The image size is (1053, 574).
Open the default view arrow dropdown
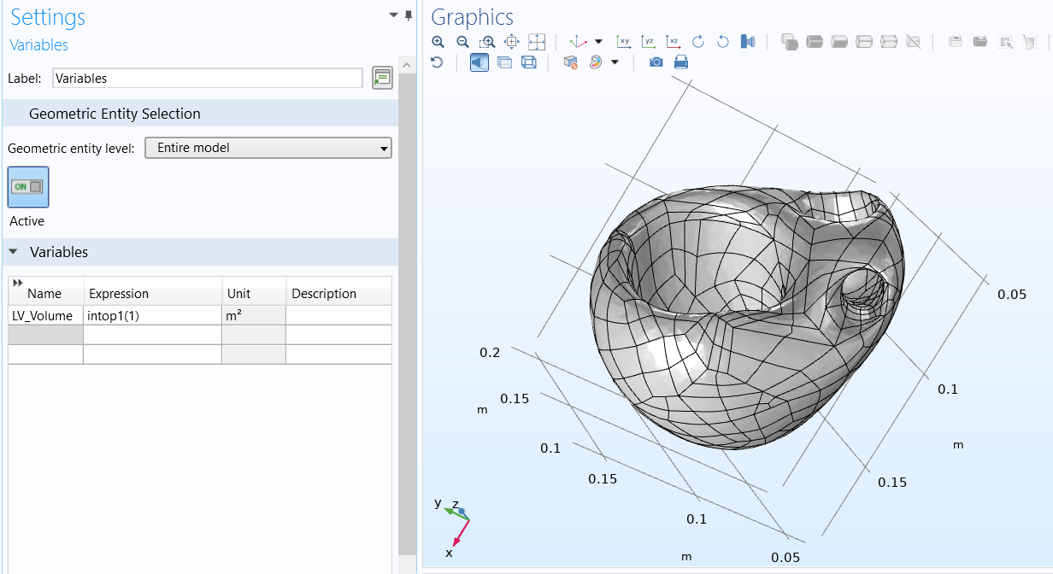click(x=598, y=42)
